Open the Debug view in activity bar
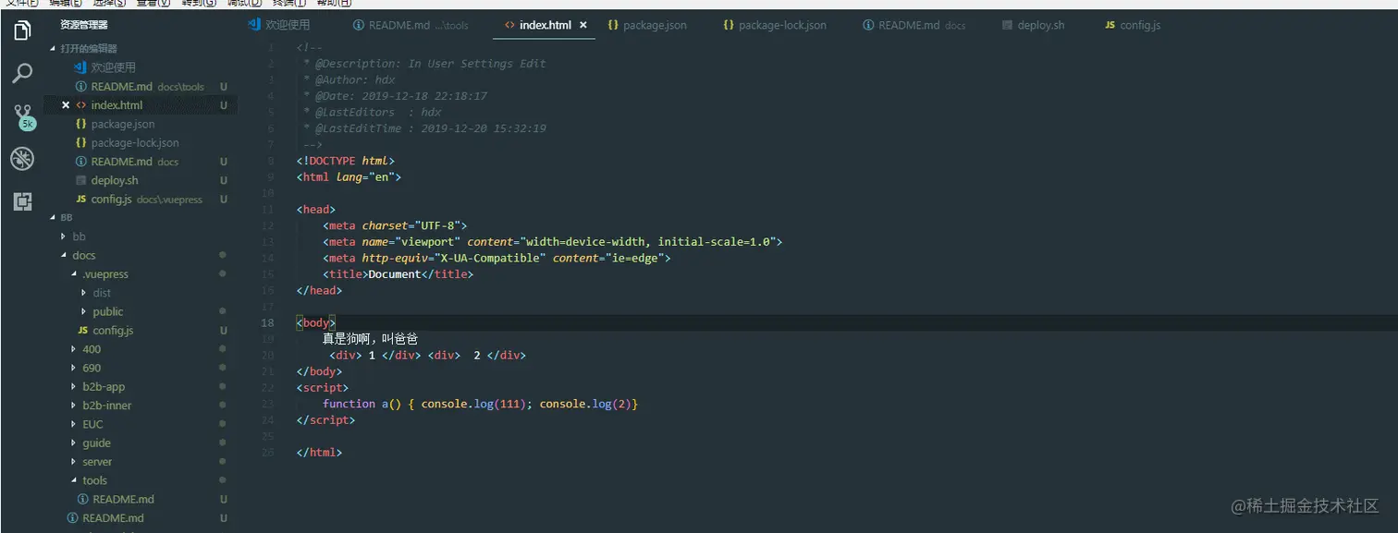1398x533 pixels. pos(23,159)
